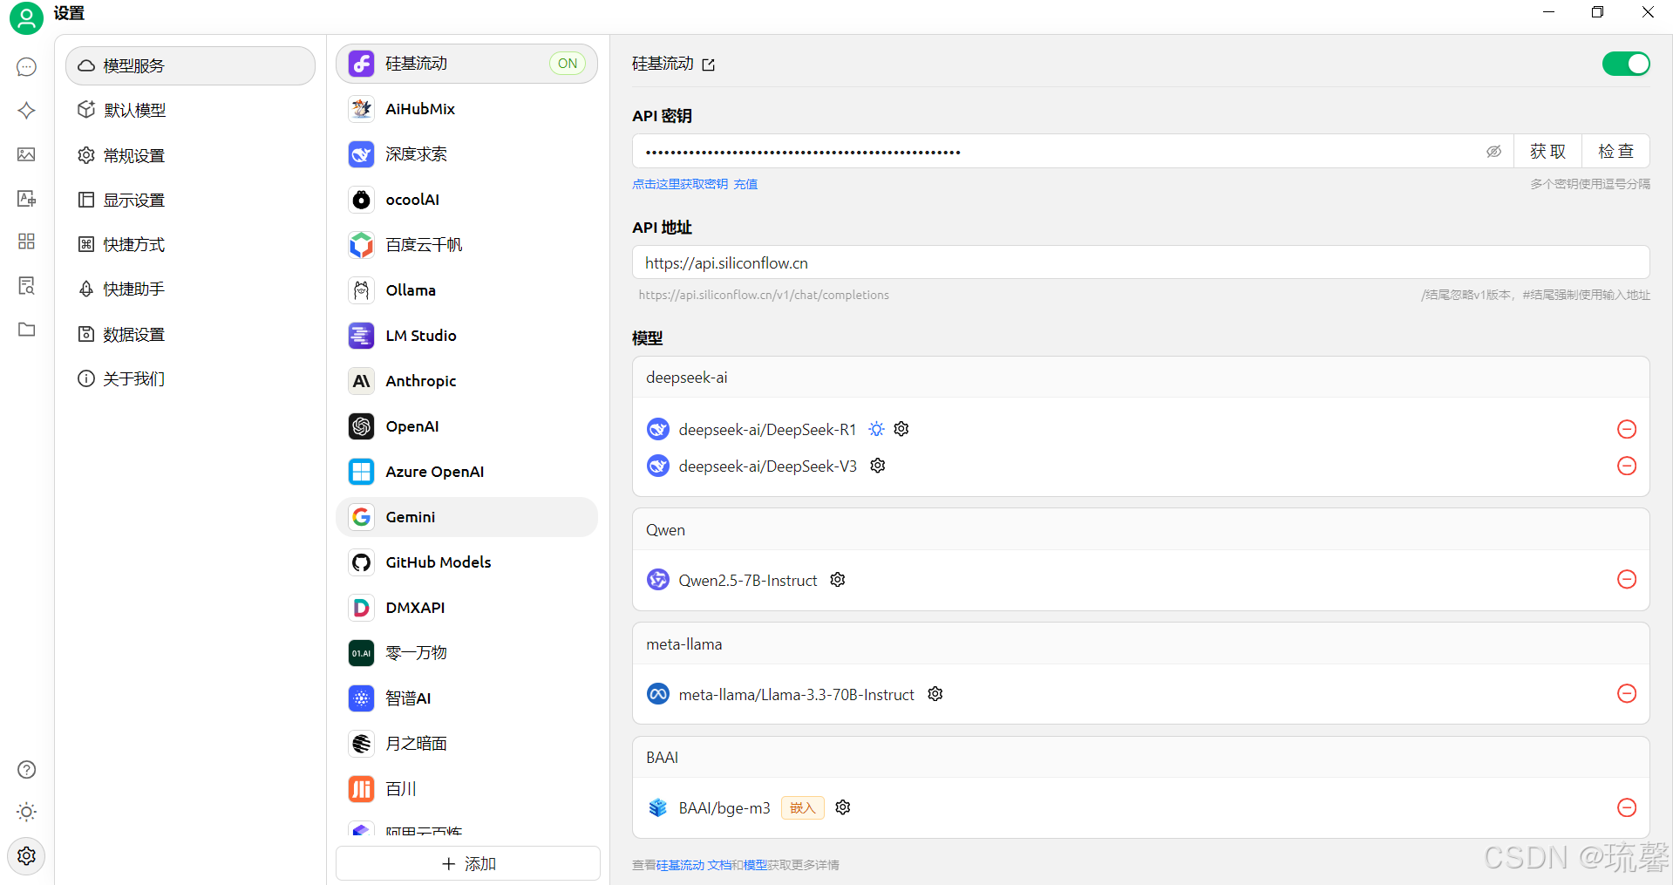This screenshot has width=1673, height=885.
Task: Remove the BAAI/bge-m3 model
Action: pyautogui.click(x=1627, y=807)
